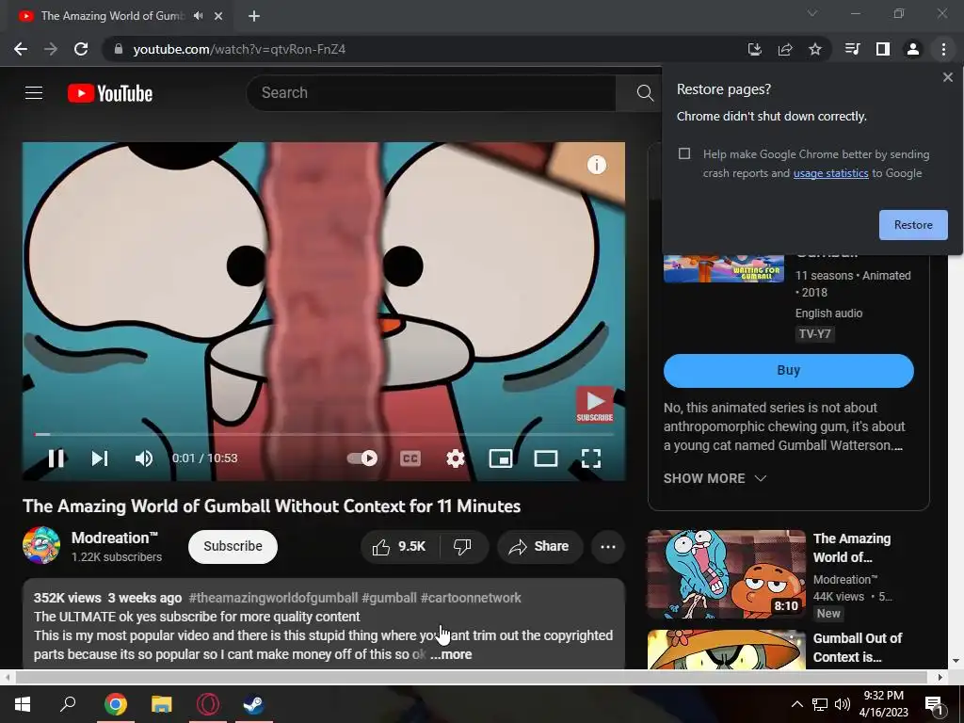
Task: Click the YouTube search field
Action: [x=431, y=93]
